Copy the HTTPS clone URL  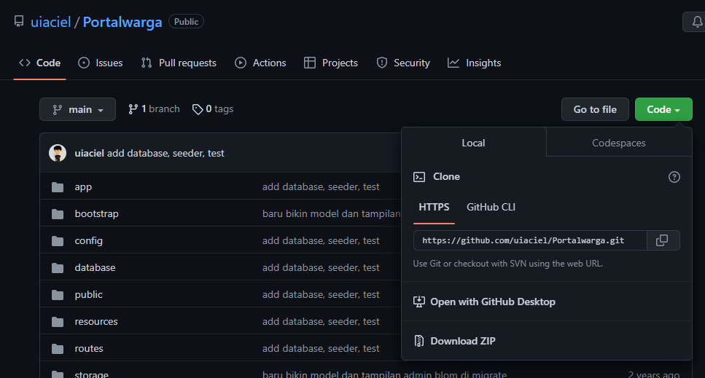click(x=663, y=240)
